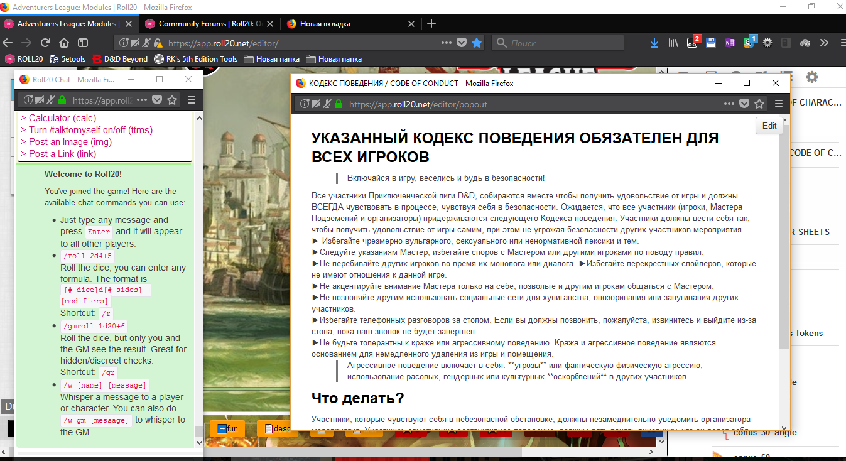Click Pocket icon in Chat window address bar
Screen dimensions: 846x461
click(x=158, y=100)
